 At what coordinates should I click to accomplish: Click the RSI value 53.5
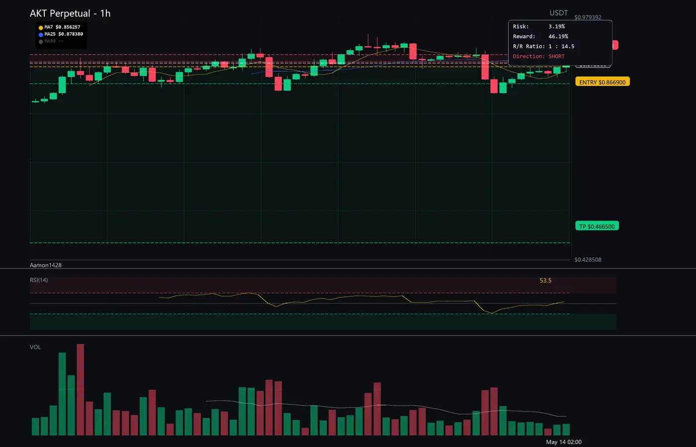[x=545, y=281]
